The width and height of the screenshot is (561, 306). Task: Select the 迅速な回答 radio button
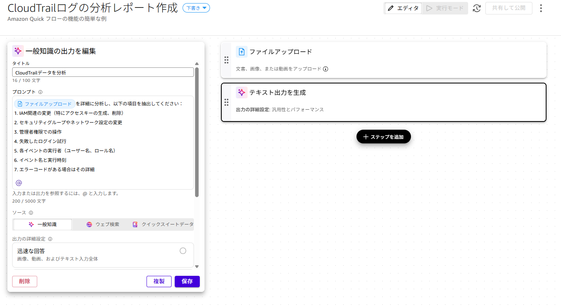(x=183, y=251)
